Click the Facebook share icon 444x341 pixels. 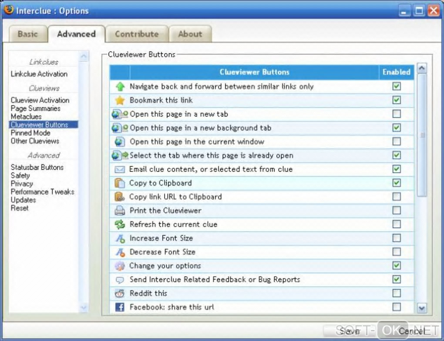point(120,307)
